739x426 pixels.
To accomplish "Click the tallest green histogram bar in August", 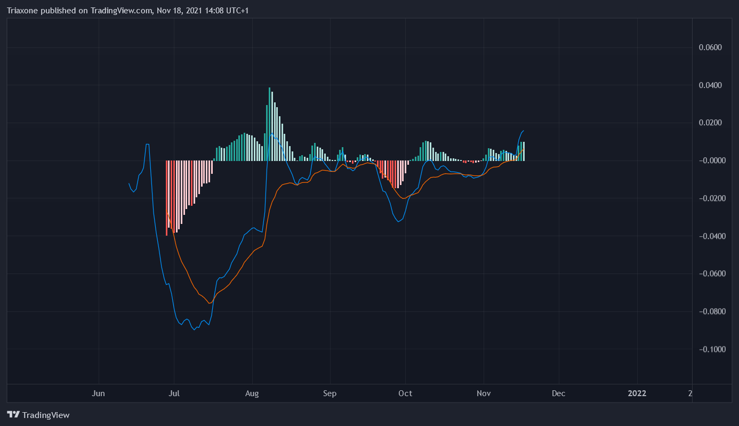I will point(269,124).
